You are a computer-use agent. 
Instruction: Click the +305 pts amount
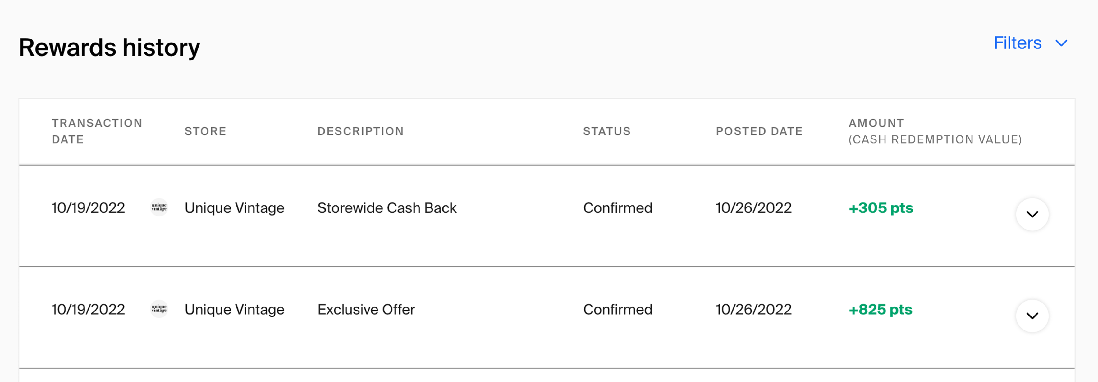[880, 208]
